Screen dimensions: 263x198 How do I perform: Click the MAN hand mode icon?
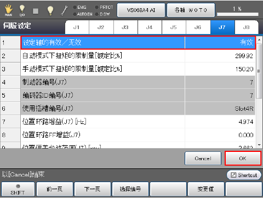(8, 10)
